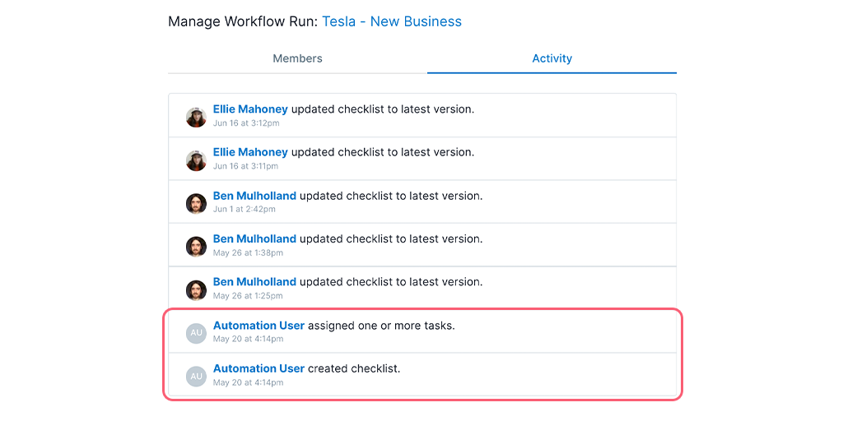The width and height of the screenshot is (843, 421).
Task: Open Automation User link for assigned tasks
Action: pyautogui.click(x=259, y=325)
